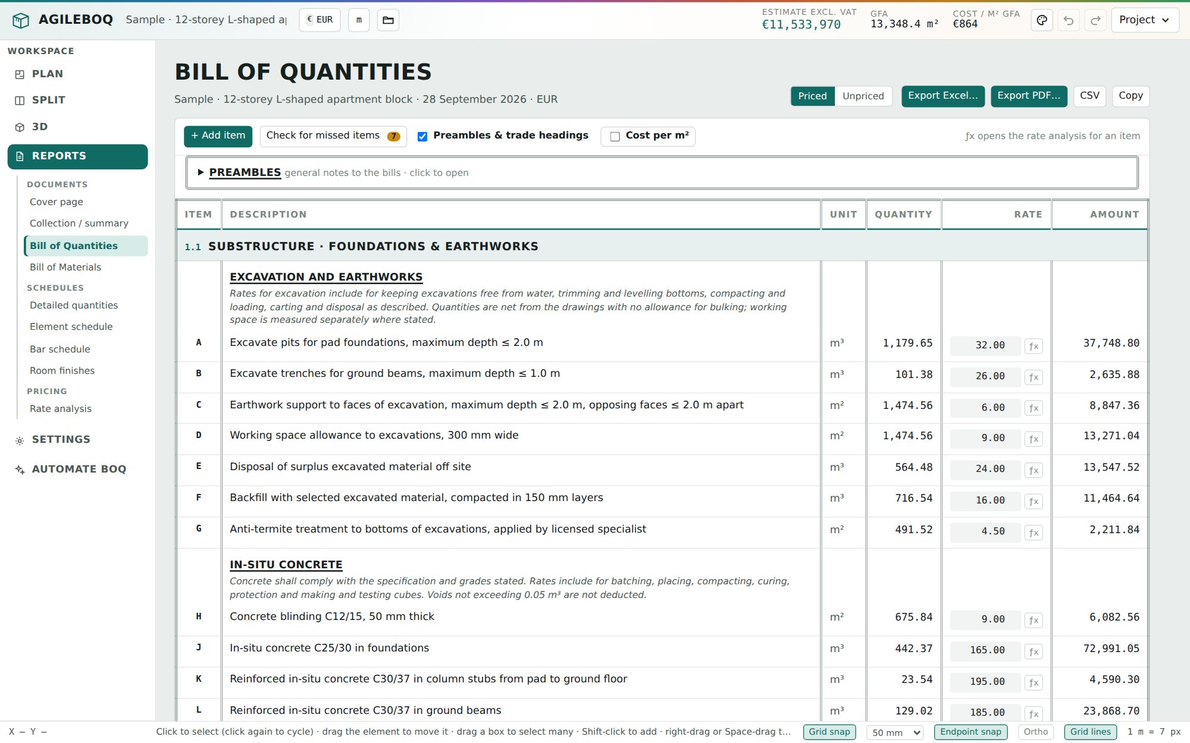The width and height of the screenshot is (1190, 743).
Task: Click Check for missed items button
Action: point(333,136)
